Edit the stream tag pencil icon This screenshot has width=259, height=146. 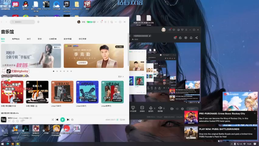pyautogui.click(x=150, y=36)
